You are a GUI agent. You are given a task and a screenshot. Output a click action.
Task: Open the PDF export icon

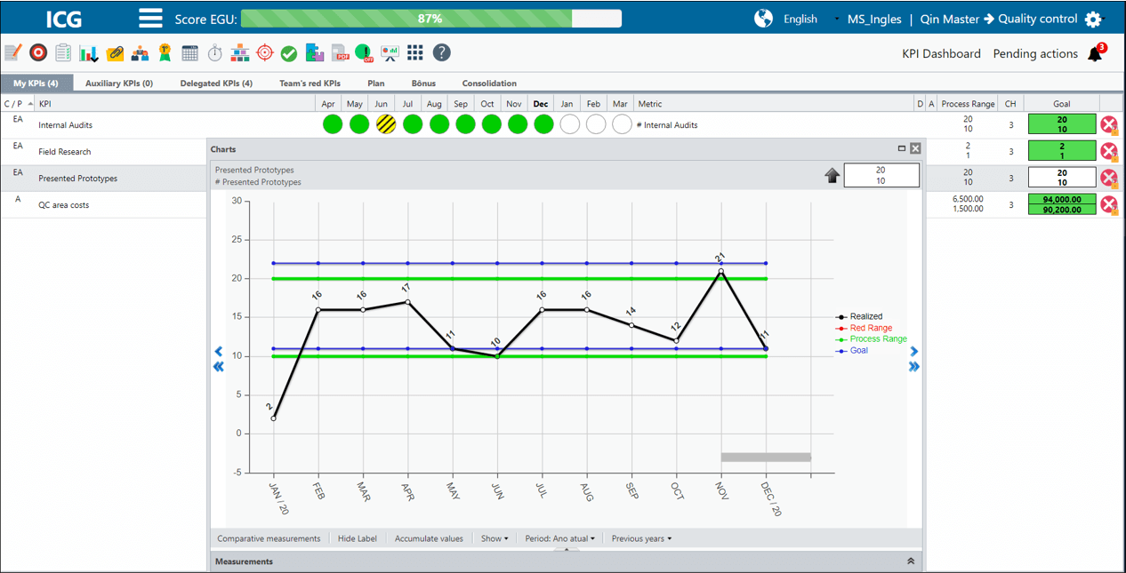coord(341,53)
